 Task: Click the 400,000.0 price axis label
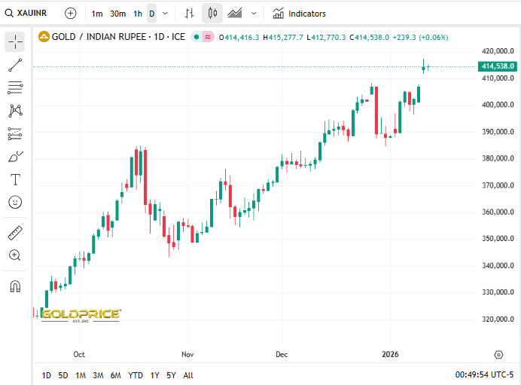498,105
